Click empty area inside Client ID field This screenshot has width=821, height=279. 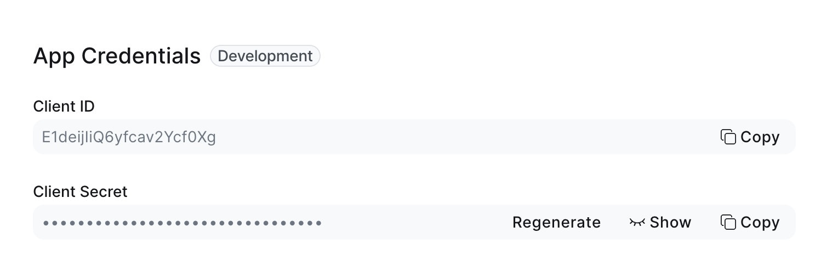[466, 137]
